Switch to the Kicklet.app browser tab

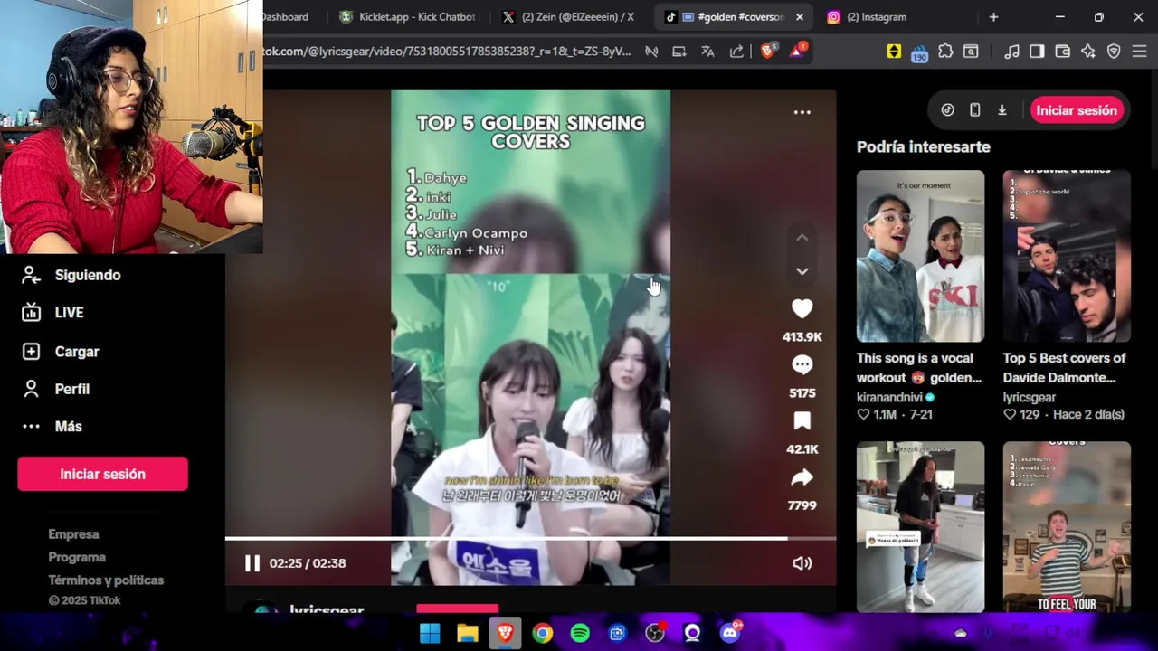[407, 17]
